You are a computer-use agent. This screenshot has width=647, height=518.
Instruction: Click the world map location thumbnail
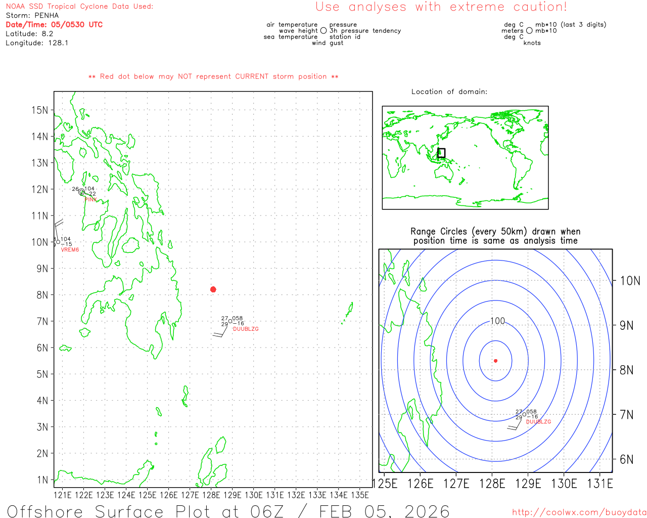tap(465, 158)
